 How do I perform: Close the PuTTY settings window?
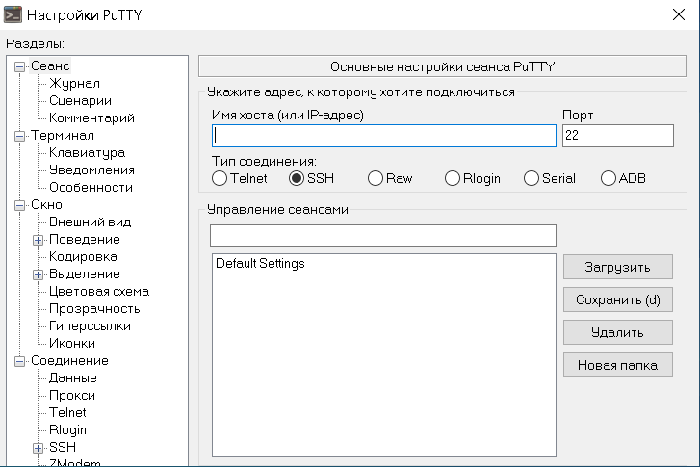pyautogui.click(x=679, y=14)
